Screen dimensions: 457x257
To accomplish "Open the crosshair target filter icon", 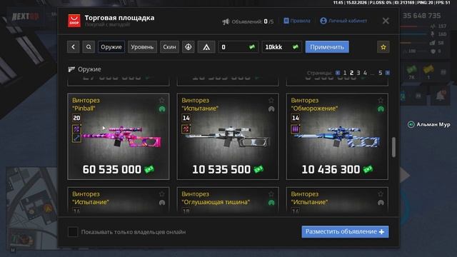I will [x=189, y=47].
